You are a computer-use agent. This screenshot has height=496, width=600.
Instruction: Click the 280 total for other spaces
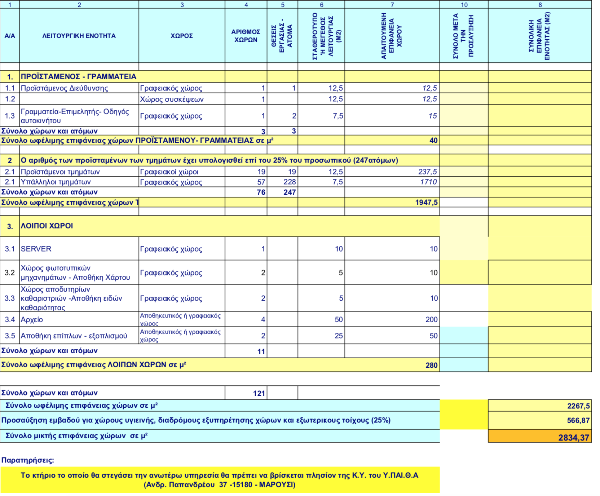(431, 365)
